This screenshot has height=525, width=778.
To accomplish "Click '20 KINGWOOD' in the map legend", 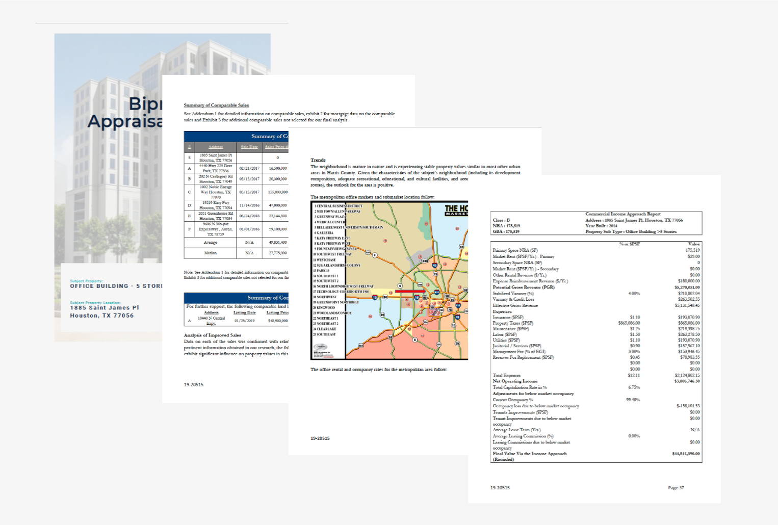I will [324, 308].
